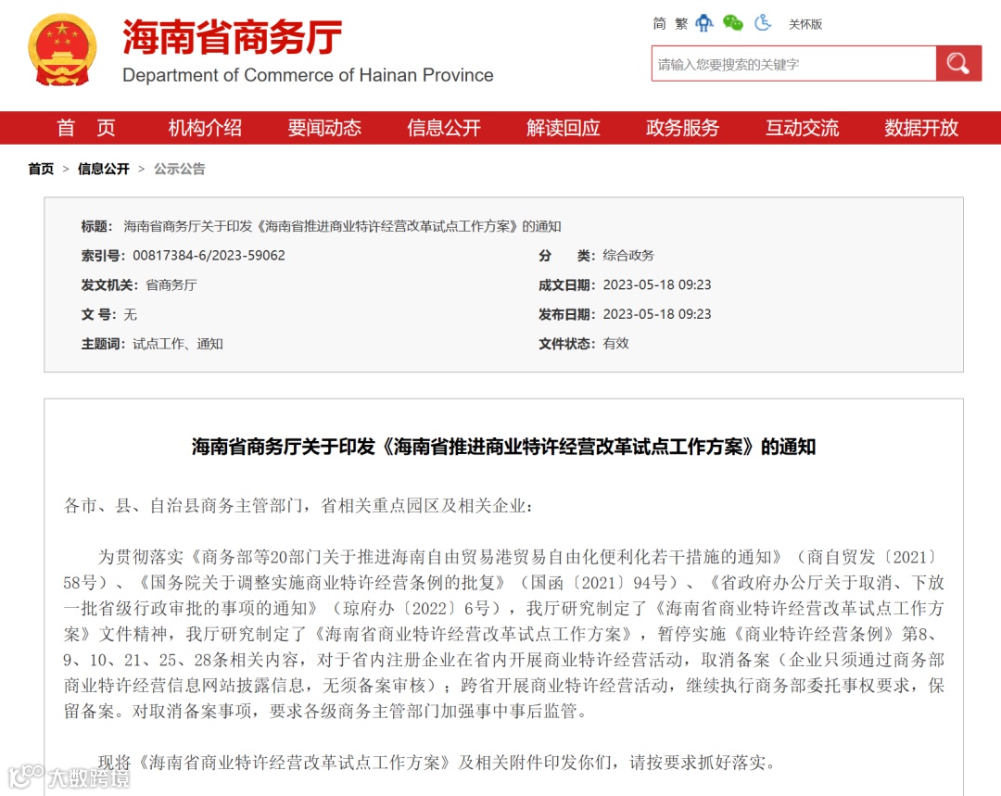Go to 首页 in the breadcrumb

point(41,169)
